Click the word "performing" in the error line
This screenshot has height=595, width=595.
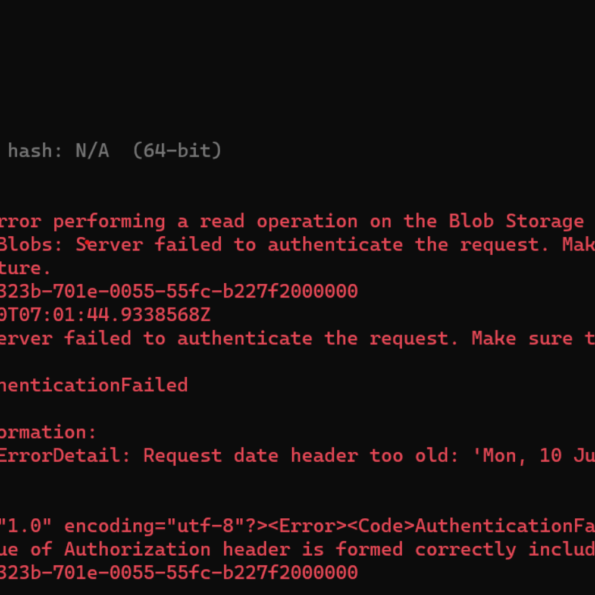click(109, 221)
